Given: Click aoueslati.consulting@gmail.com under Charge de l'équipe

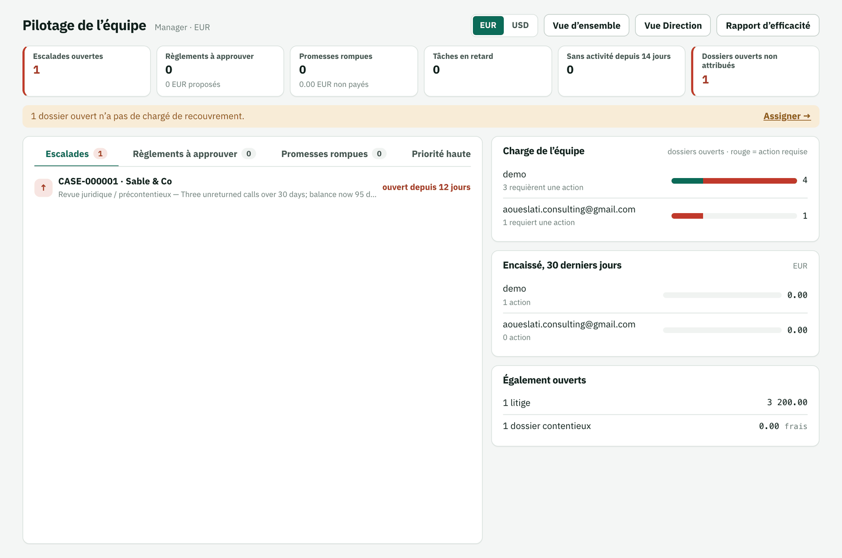Looking at the screenshot, I should tap(569, 209).
